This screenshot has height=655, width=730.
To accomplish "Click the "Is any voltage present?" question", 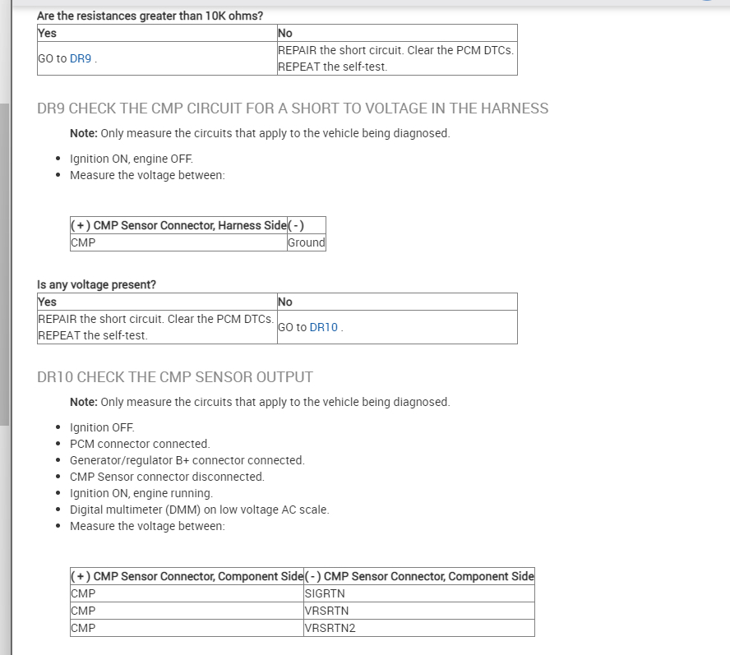I will [97, 284].
